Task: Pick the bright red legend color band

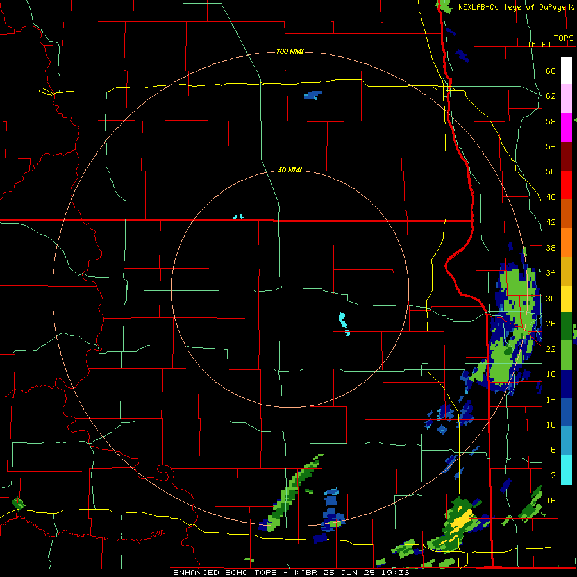Action: click(566, 185)
